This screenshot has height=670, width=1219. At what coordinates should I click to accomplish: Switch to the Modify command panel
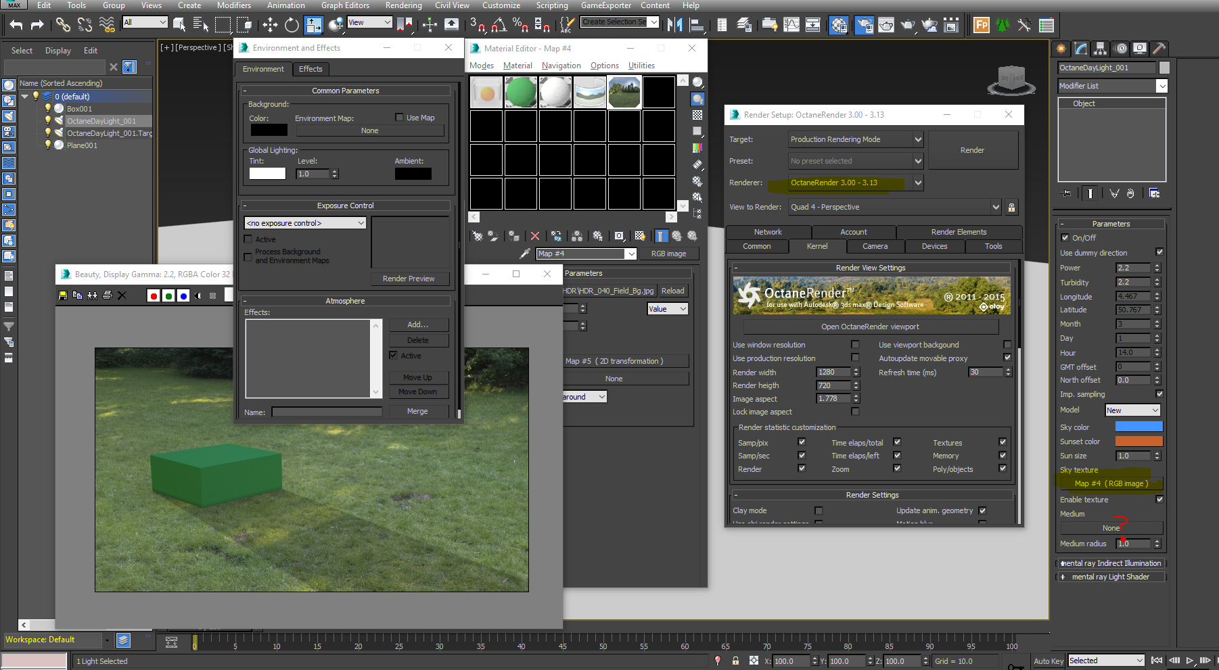[1080, 49]
